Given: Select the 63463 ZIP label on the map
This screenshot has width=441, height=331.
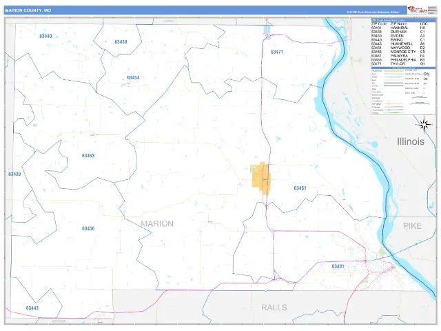Looking at the screenshot, I should point(88,156).
